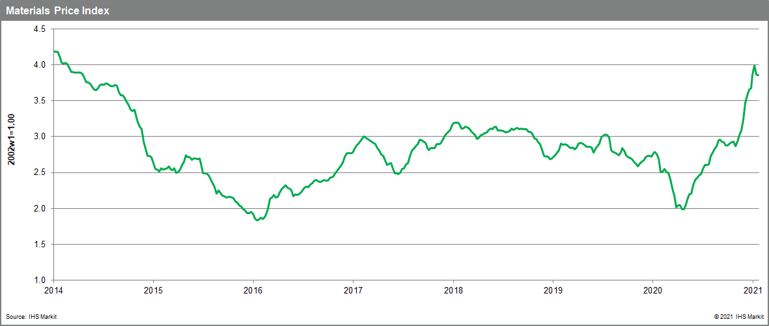
Task: Click the 2016 year tick label
Action: 253,290
